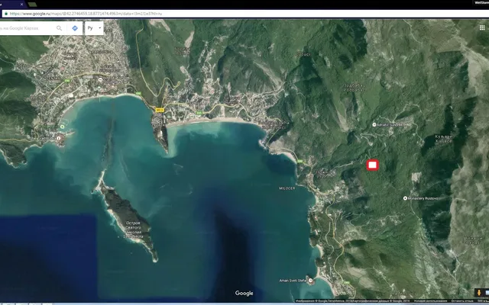Click the padlock icon in address bar
Screen dimensions: 489x305
pos(6,14)
